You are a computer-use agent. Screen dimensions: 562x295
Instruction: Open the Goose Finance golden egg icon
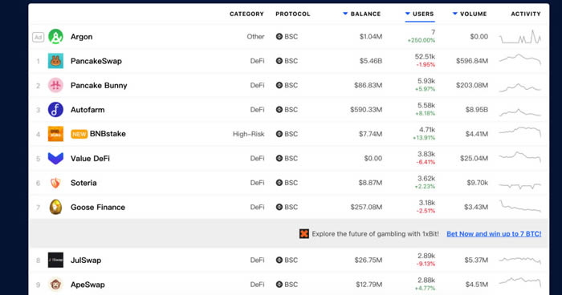[x=55, y=208]
